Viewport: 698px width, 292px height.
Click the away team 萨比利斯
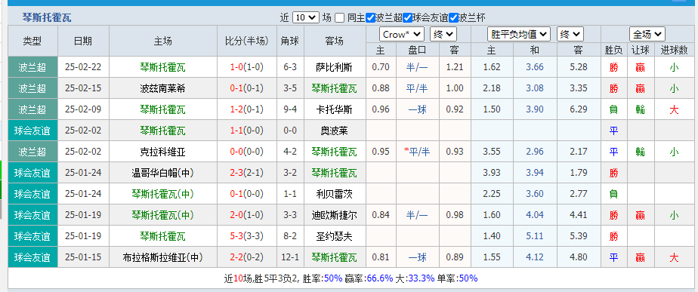(x=335, y=67)
